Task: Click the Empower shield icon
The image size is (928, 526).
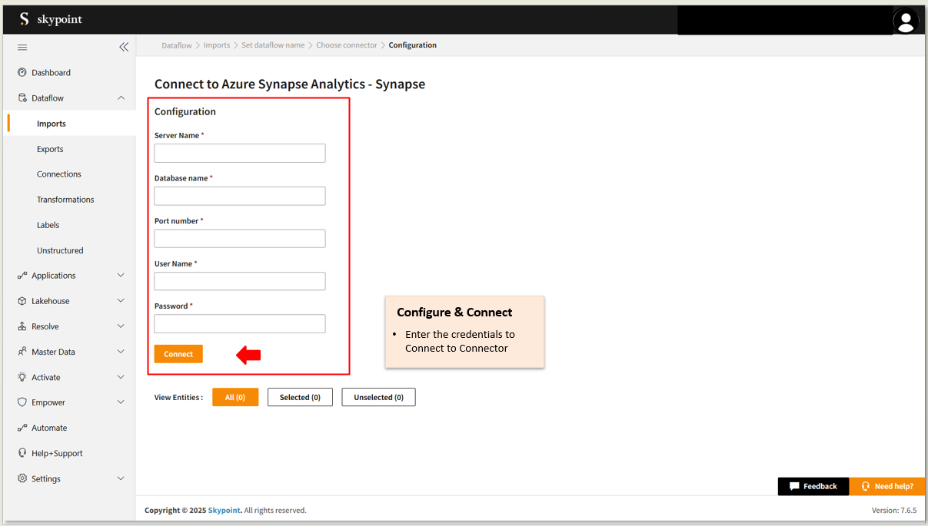Action: point(22,402)
